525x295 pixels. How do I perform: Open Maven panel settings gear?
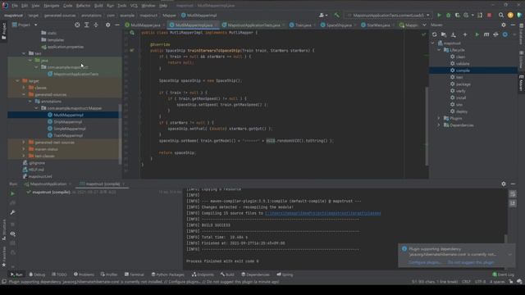(504, 25)
